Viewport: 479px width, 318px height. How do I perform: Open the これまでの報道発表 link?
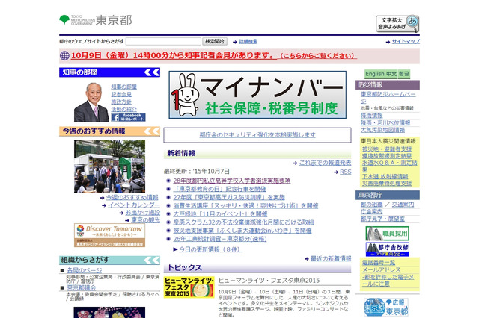(x=325, y=163)
